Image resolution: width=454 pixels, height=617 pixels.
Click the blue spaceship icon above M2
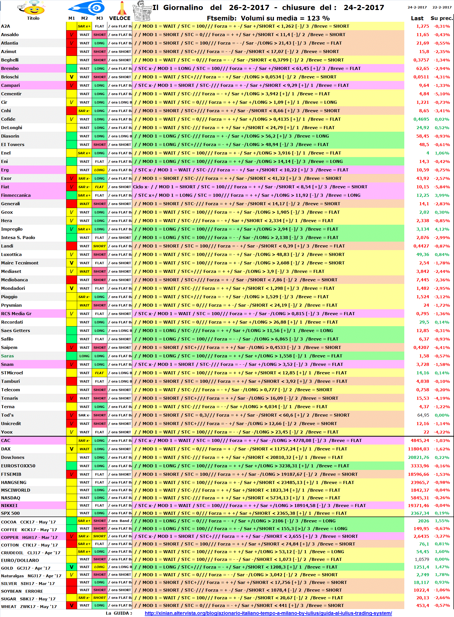(x=87, y=7)
